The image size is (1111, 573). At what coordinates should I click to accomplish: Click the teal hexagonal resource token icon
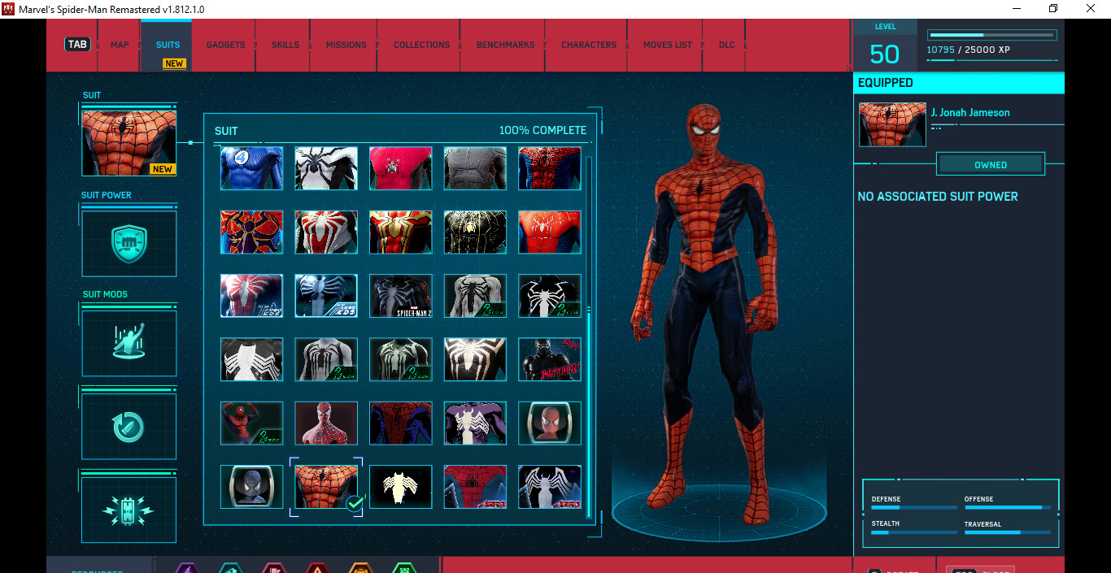[x=230, y=568]
